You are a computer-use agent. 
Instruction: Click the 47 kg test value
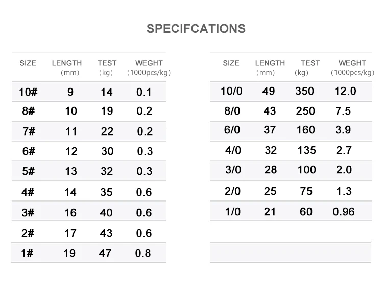(x=105, y=253)
